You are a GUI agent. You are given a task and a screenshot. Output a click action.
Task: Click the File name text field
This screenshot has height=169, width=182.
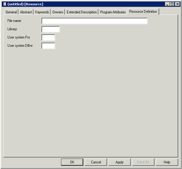point(94,21)
